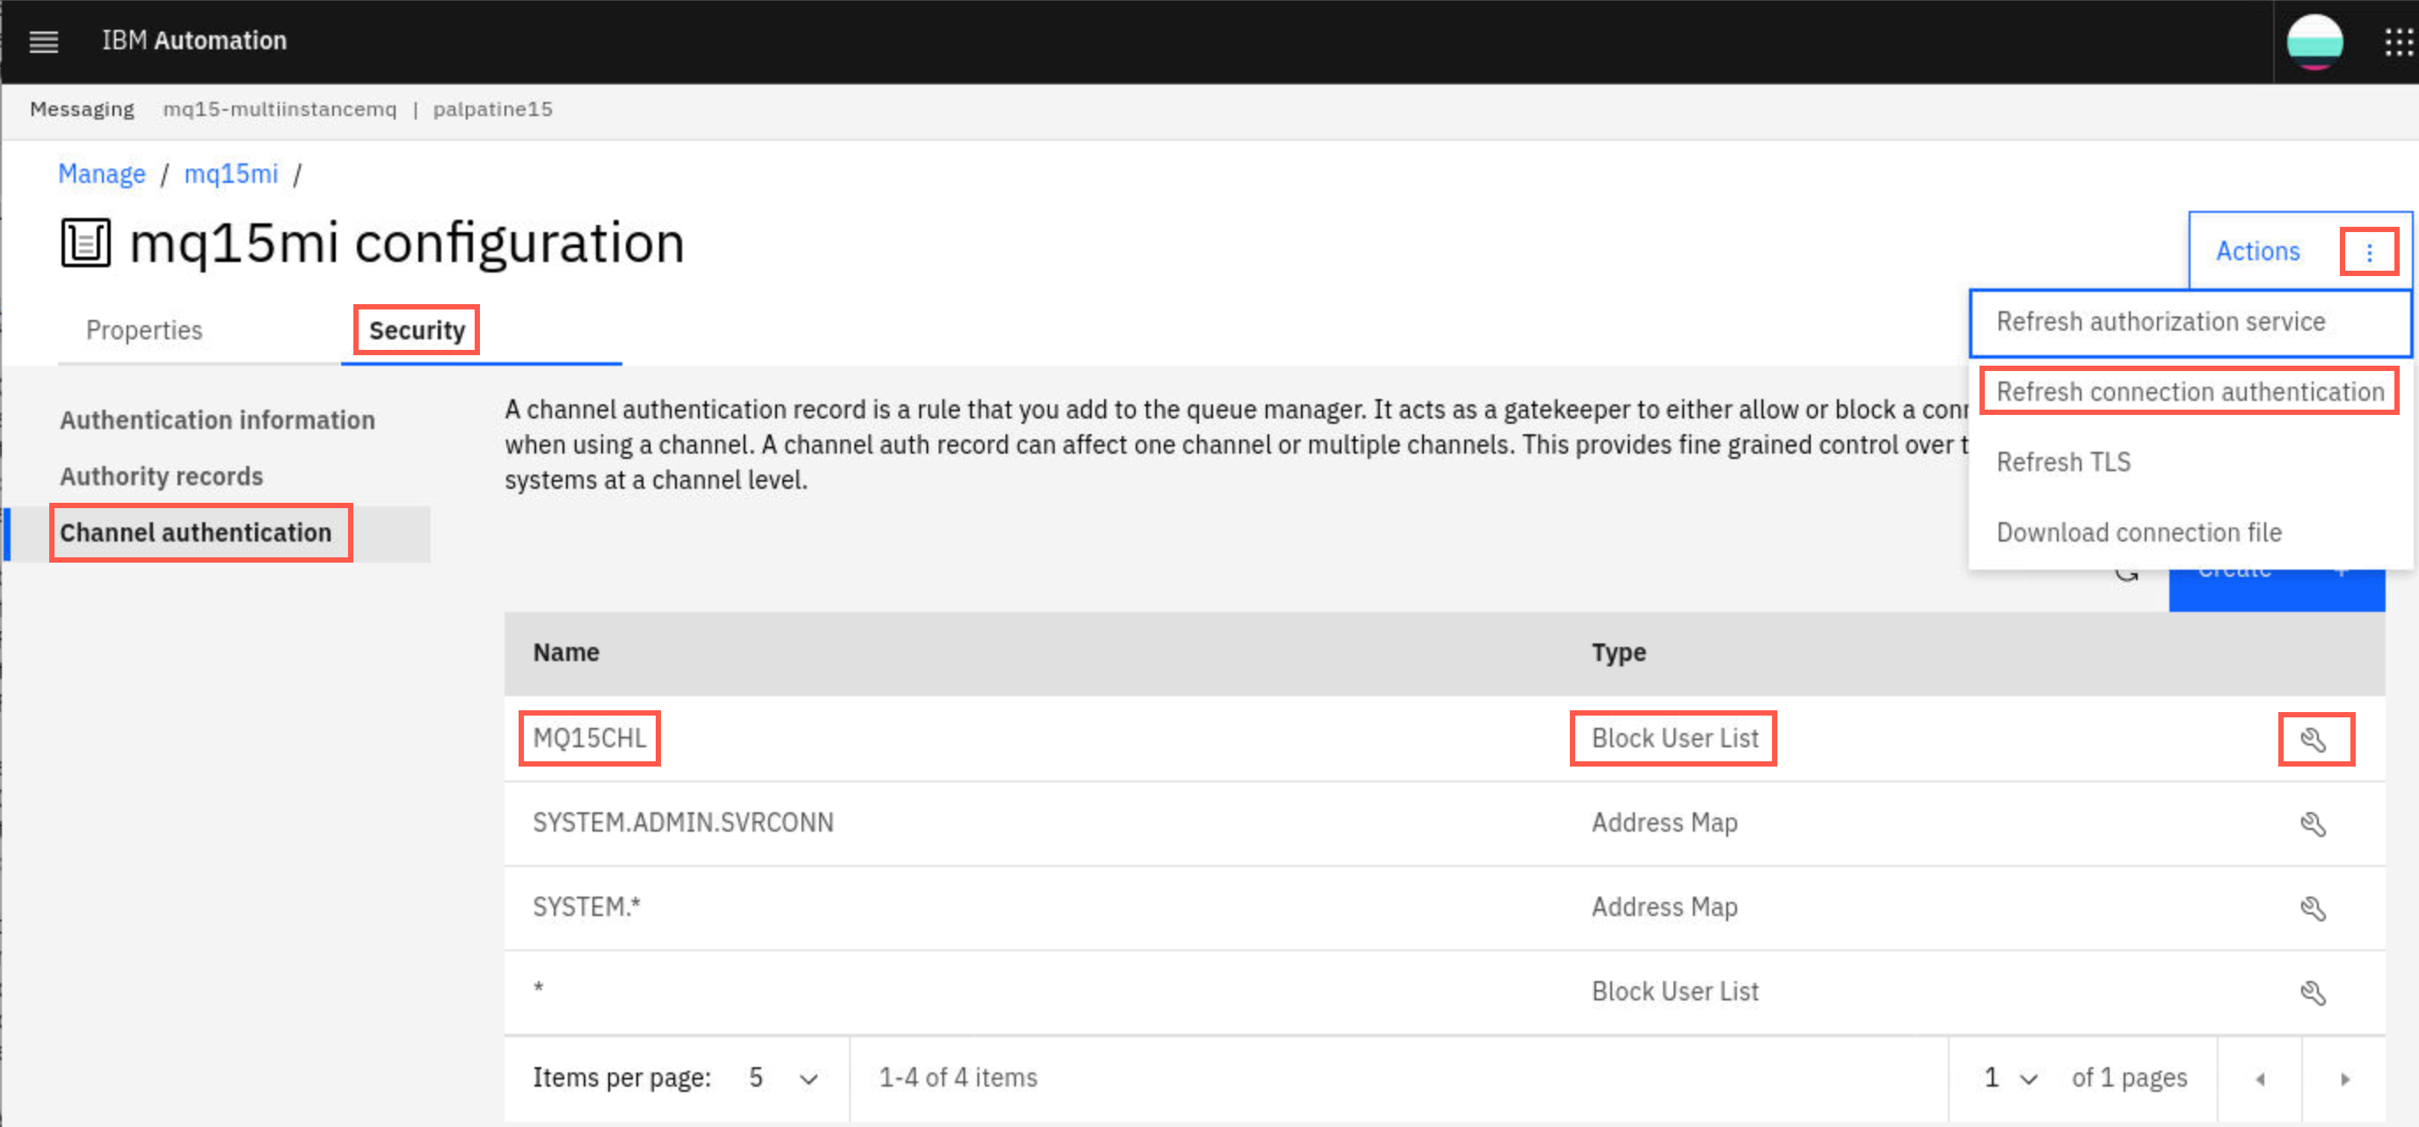Open the user profile avatar
The height and width of the screenshot is (1127, 2419).
2314,41
